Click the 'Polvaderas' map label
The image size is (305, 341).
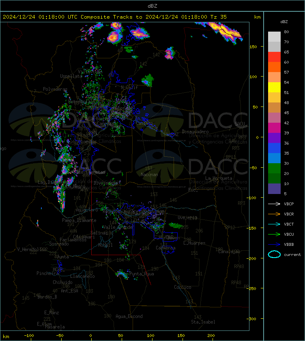pos(55,89)
